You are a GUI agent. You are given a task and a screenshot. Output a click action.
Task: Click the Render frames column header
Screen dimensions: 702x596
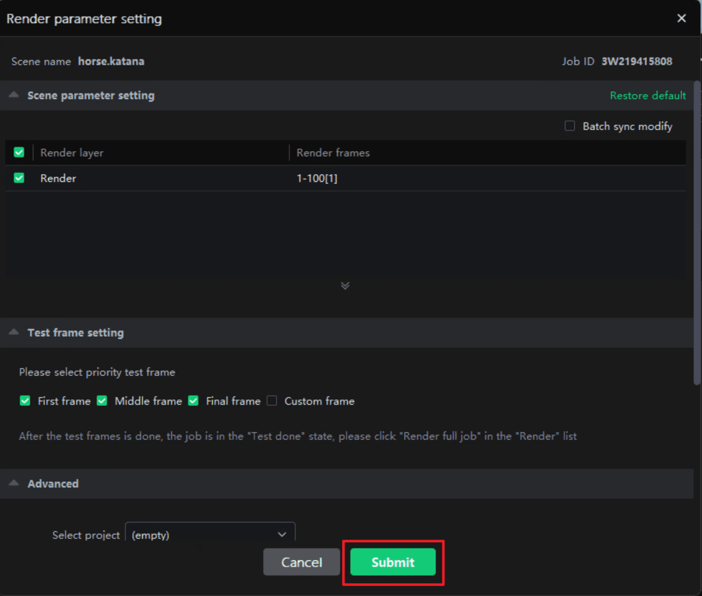[x=333, y=153]
